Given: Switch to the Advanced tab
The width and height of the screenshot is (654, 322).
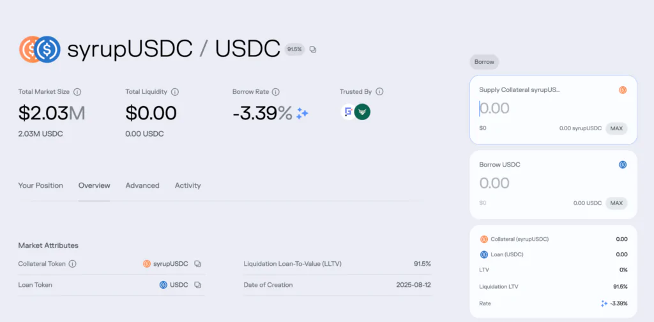Looking at the screenshot, I should (142, 185).
